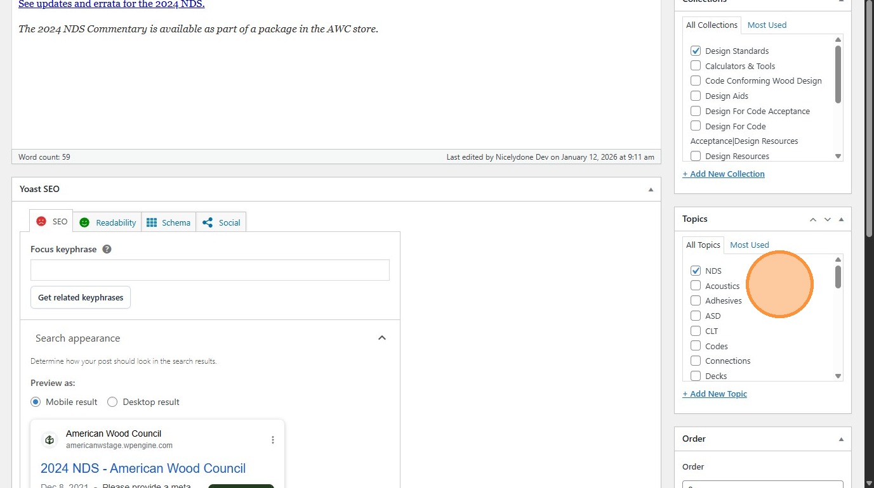Uncheck the NDS topic
874x488 pixels.
point(696,271)
